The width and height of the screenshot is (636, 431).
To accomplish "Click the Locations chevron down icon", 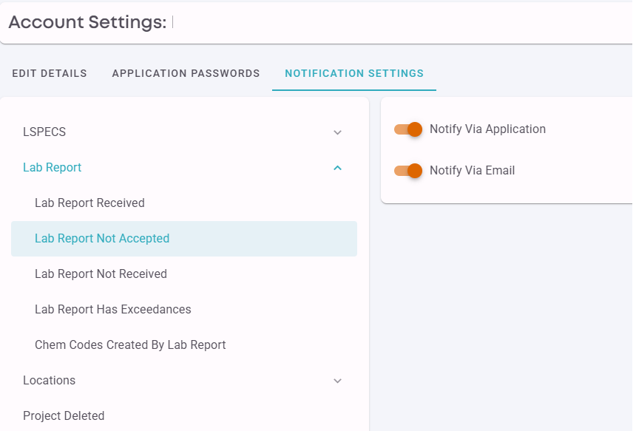I will (337, 381).
